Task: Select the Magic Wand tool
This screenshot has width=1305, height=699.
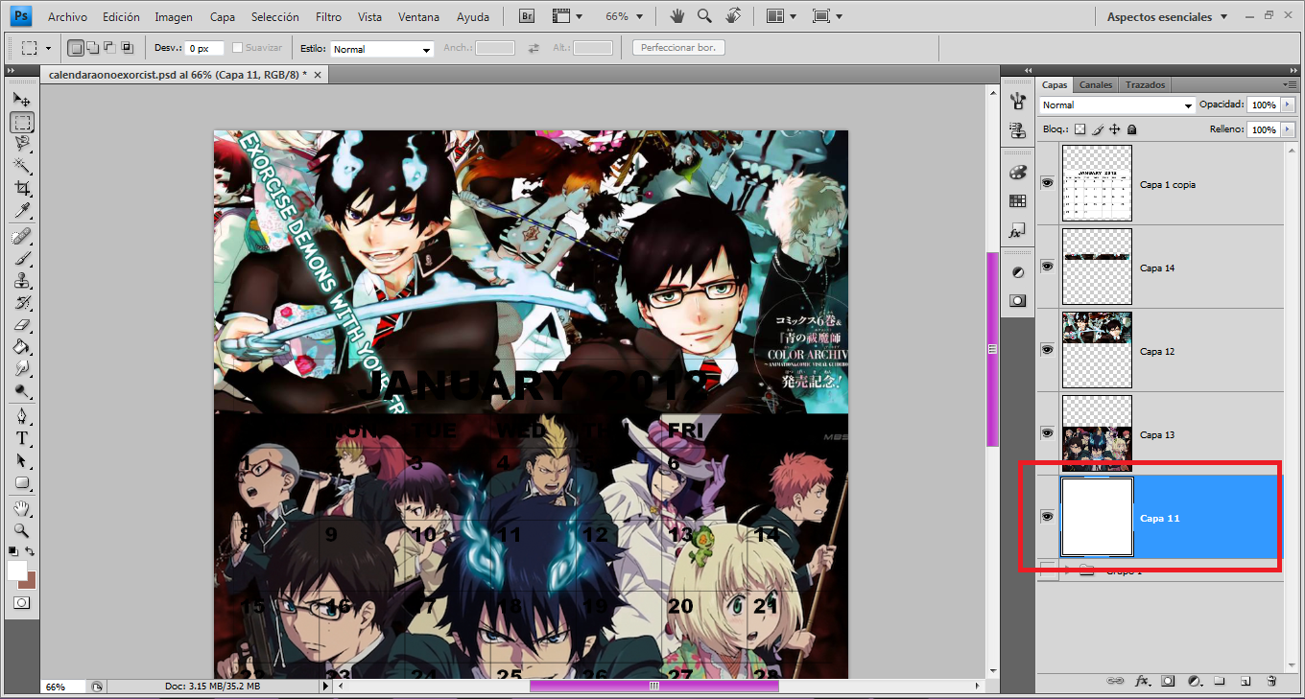Action: [21, 167]
